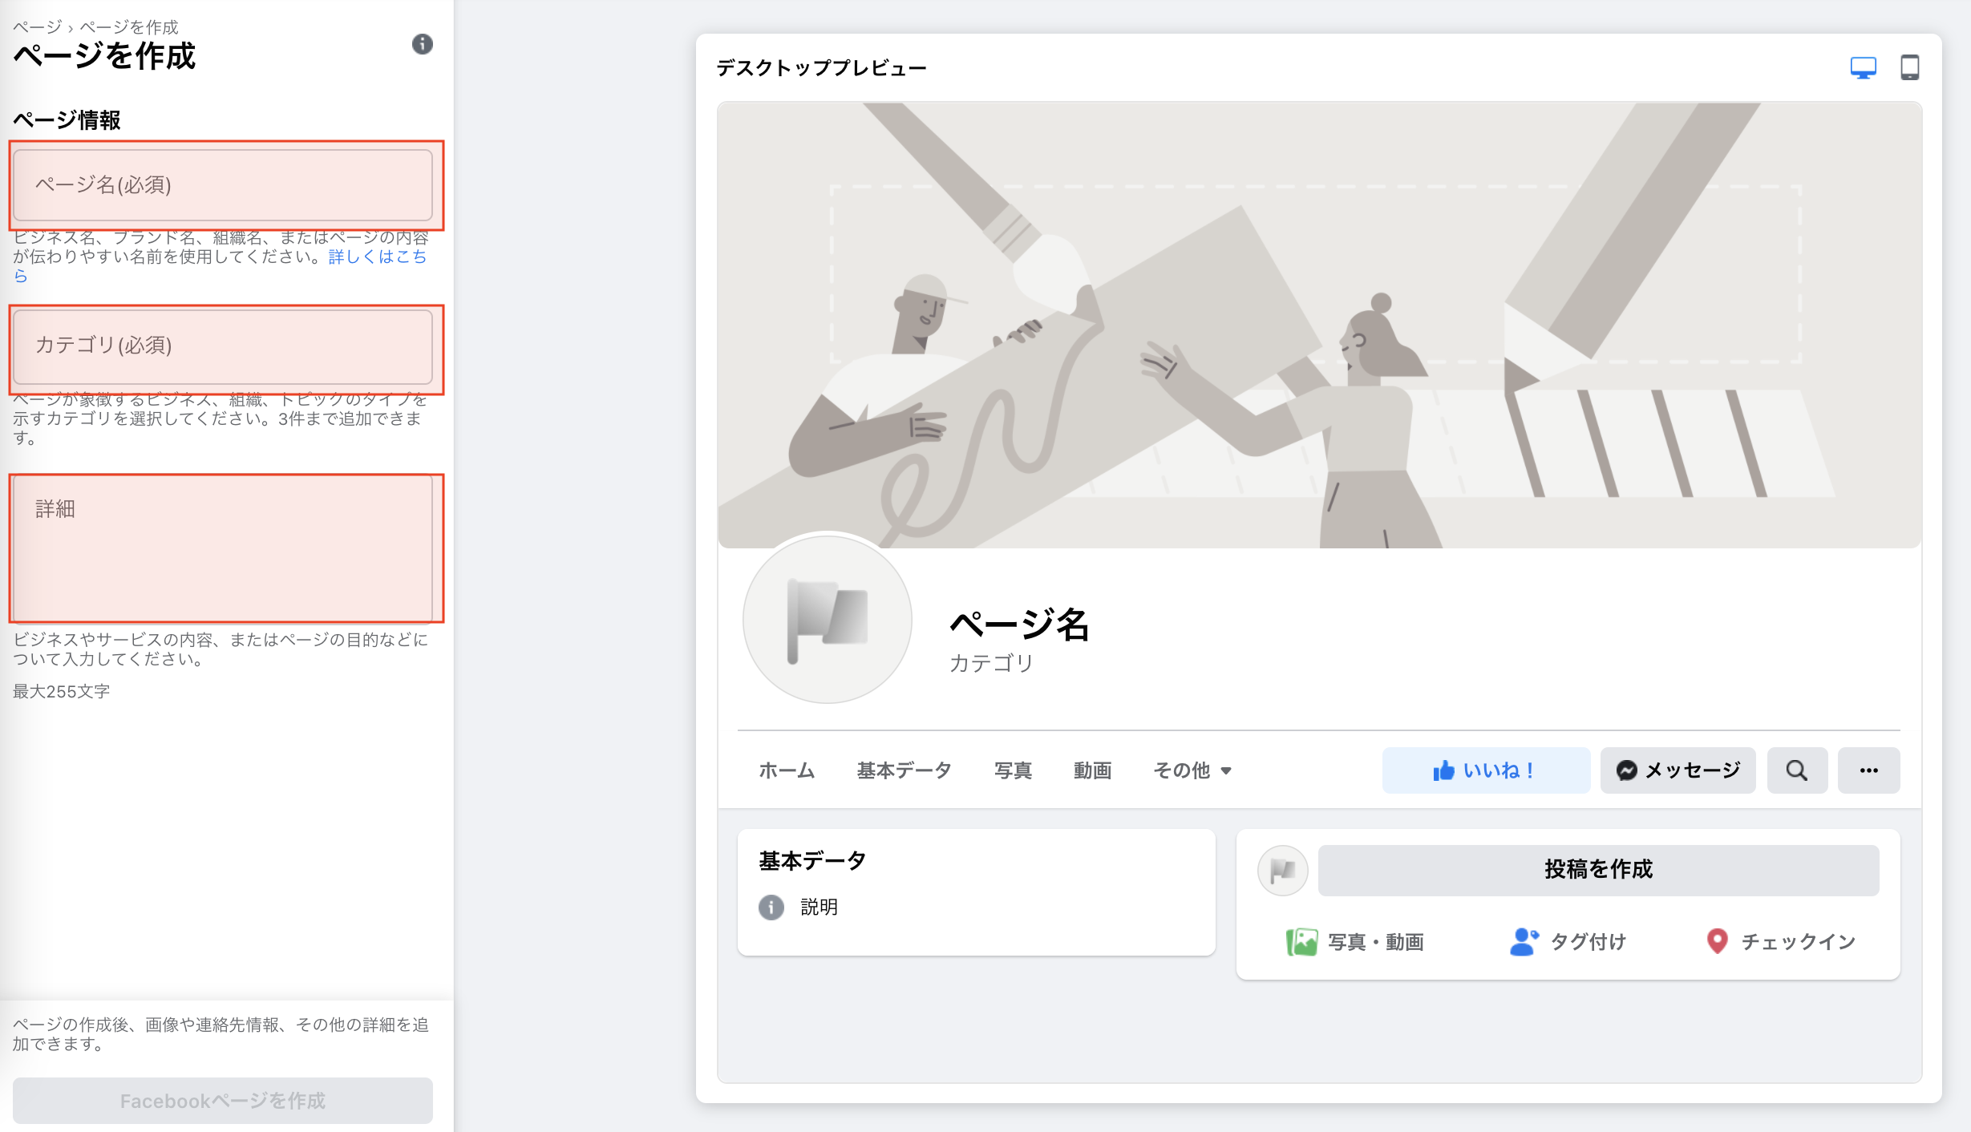Click the info icon beside ページを作成 heading
The width and height of the screenshot is (1971, 1132).
coord(423,45)
